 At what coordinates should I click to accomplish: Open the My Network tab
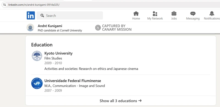tap(155, 16)
